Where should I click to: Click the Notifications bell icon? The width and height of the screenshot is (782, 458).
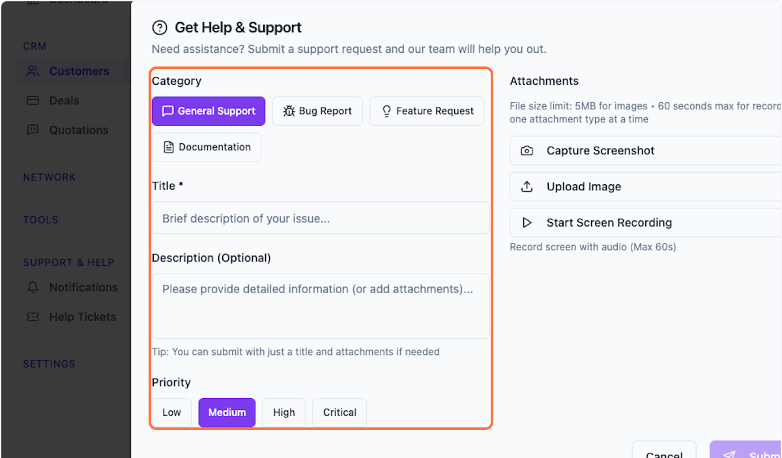[x=33, y=287]
